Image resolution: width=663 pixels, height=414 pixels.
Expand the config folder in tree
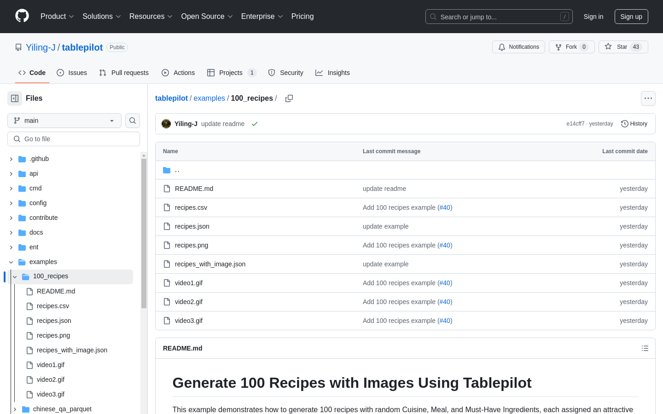tap(11, 203)
